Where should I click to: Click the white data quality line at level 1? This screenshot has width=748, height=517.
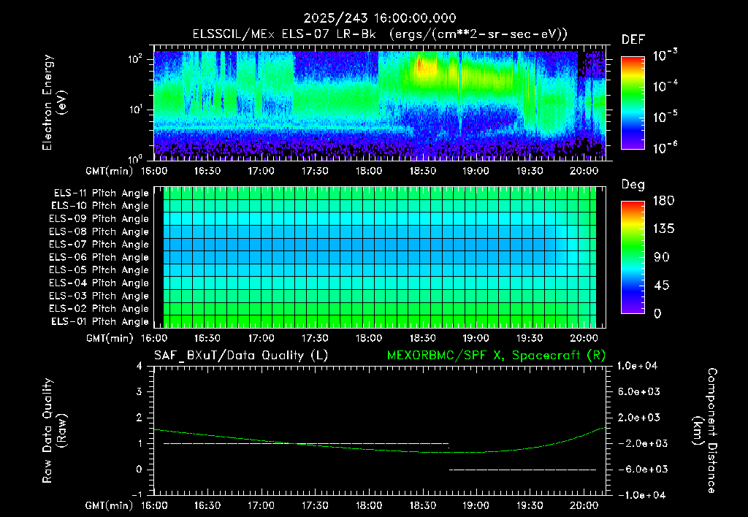(306, 443)
